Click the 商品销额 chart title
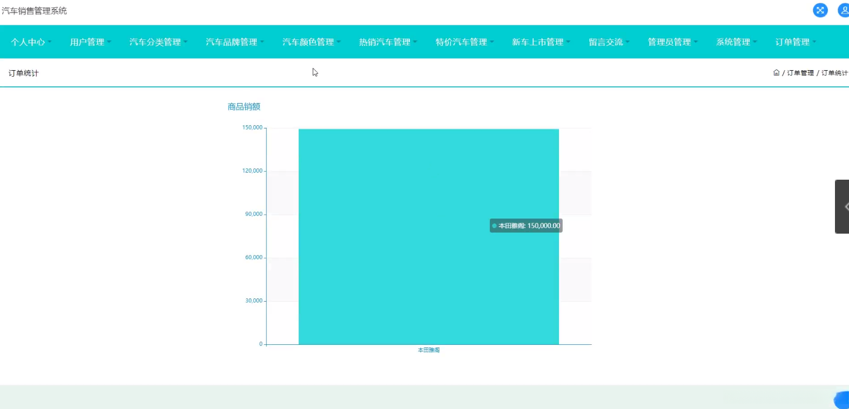 (244, 107)
